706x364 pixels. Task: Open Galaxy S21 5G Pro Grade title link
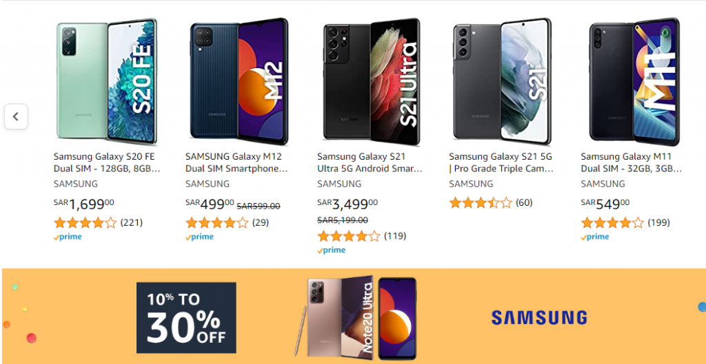coord(501,162)
